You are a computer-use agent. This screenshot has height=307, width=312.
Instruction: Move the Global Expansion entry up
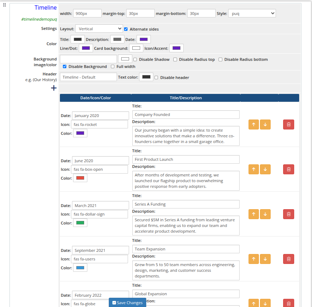point(254,303)
